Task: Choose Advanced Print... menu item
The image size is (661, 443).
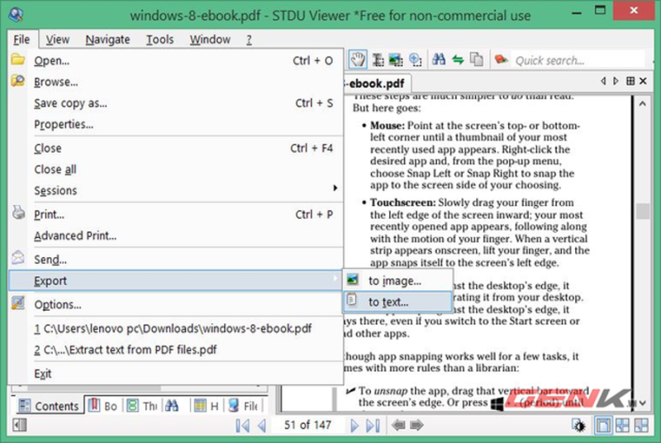Action: click(x=175, y=236)
